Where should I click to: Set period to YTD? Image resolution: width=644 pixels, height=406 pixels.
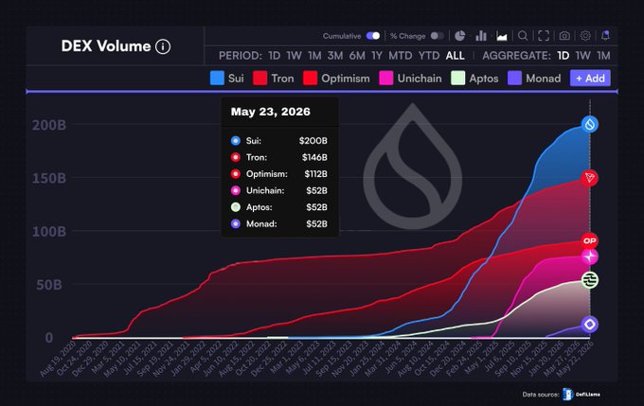[x=429, y=56]
